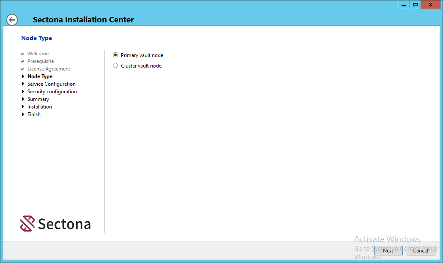
Task: Click the back arrow navigation icon
Action: coord(12,19)
